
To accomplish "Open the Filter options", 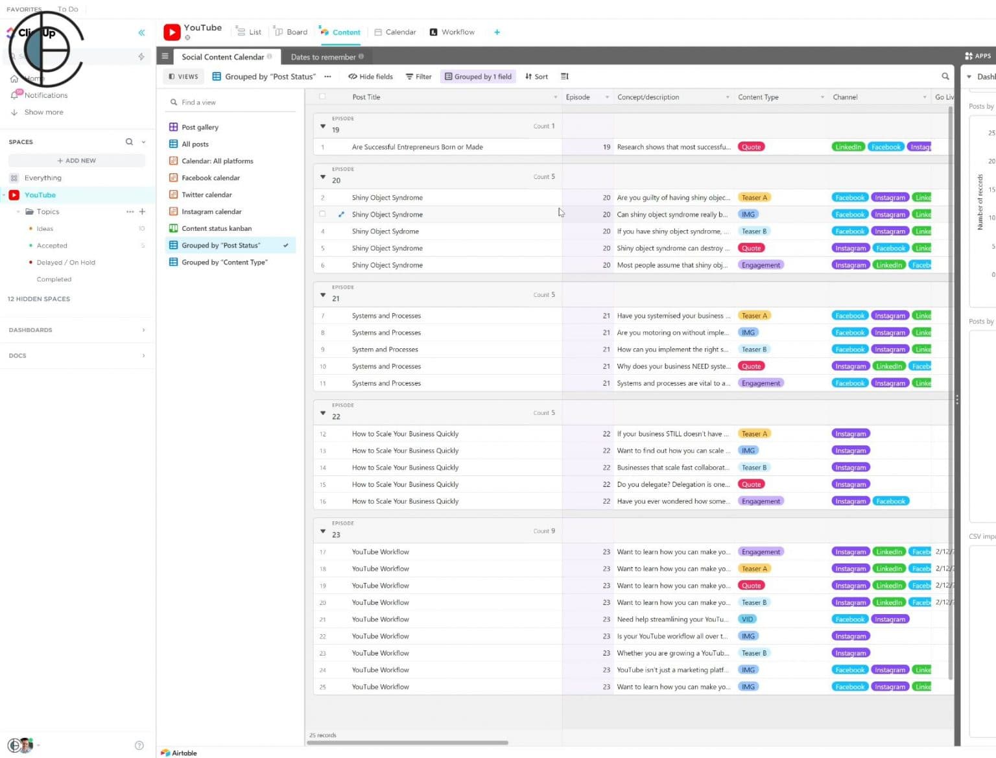I will pos(418,76).
